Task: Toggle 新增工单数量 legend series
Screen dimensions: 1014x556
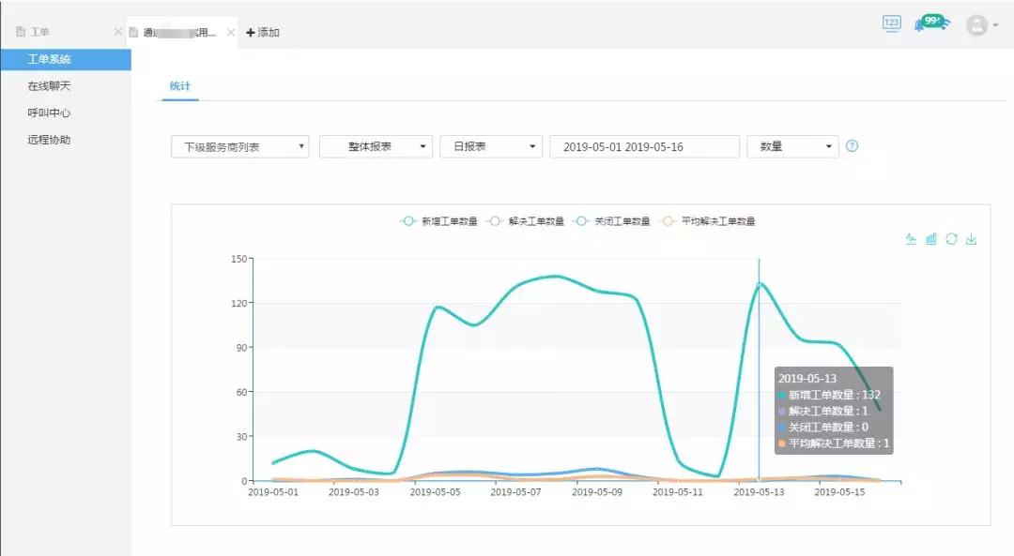Action: click(x=438, y=221)
